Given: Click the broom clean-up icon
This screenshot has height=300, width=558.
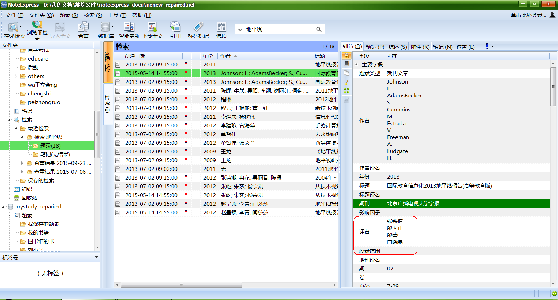Looking at the screenshot, I should click(x=347, y=82).
